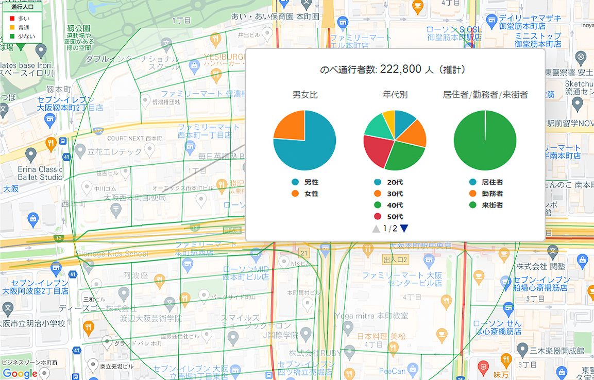Click the gray previous legend page arrow
Viewport: 594px width, 380px height.
click(376, 228)
